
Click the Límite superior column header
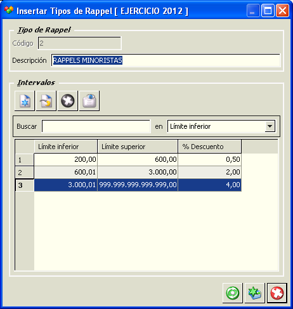(138, 147)
